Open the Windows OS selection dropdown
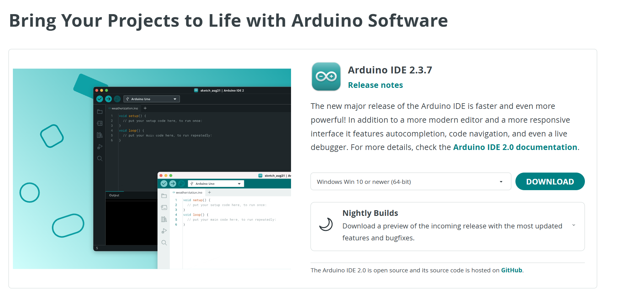The image size is (627, 294). tap(410, 181)
